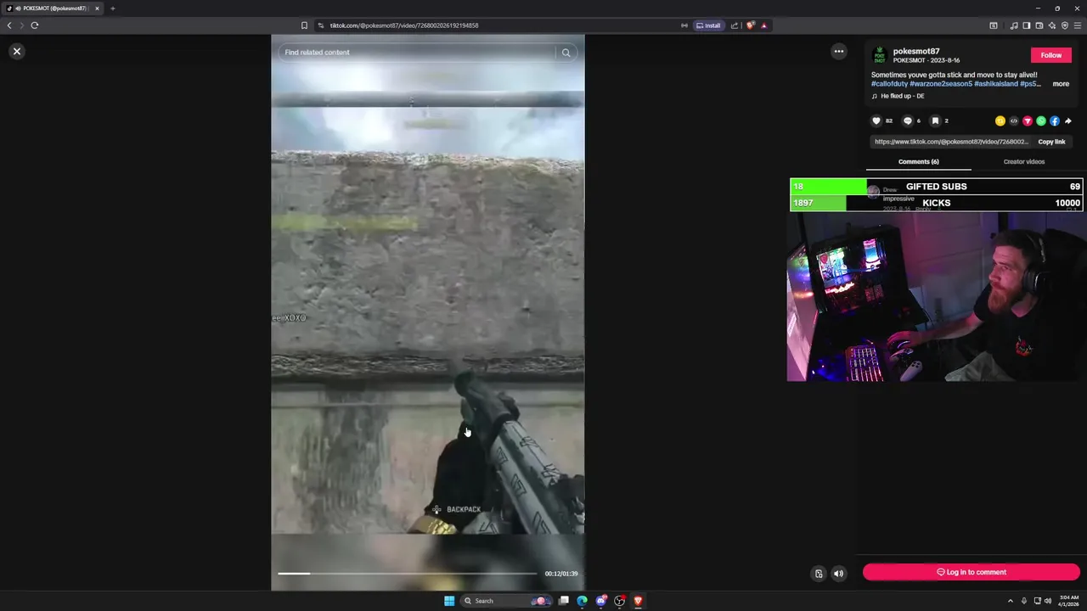The width and height of the screenshot is (1087, 611).
Task: Switch to the Comments (6) tab
Action: tap(918, 161)
